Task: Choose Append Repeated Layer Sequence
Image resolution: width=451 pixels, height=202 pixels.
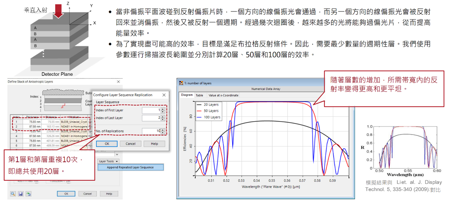Action: coord(130,167)
